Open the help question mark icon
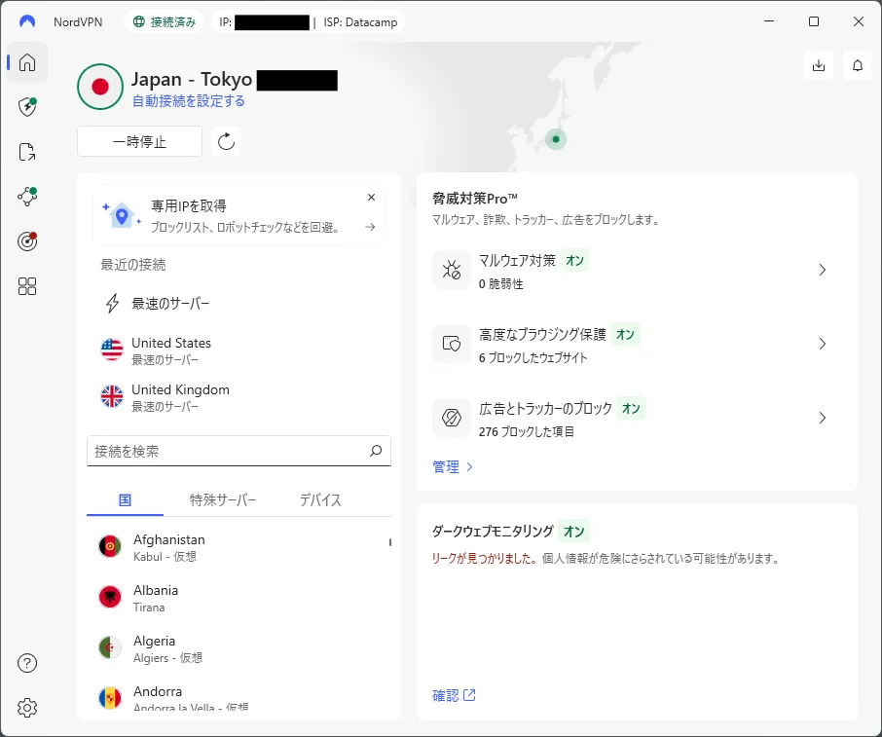This screenshot has width=882, height=737. point(27,663)
